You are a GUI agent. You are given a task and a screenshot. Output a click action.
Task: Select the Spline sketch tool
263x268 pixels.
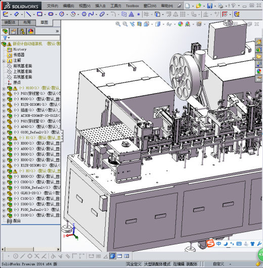(x=91, y=14)
